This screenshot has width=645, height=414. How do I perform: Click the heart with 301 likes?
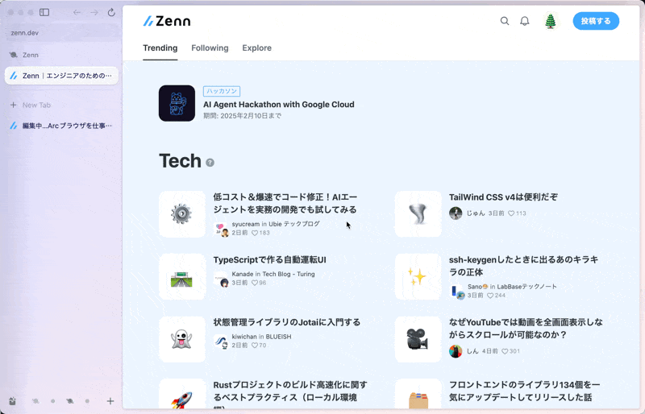505,351
